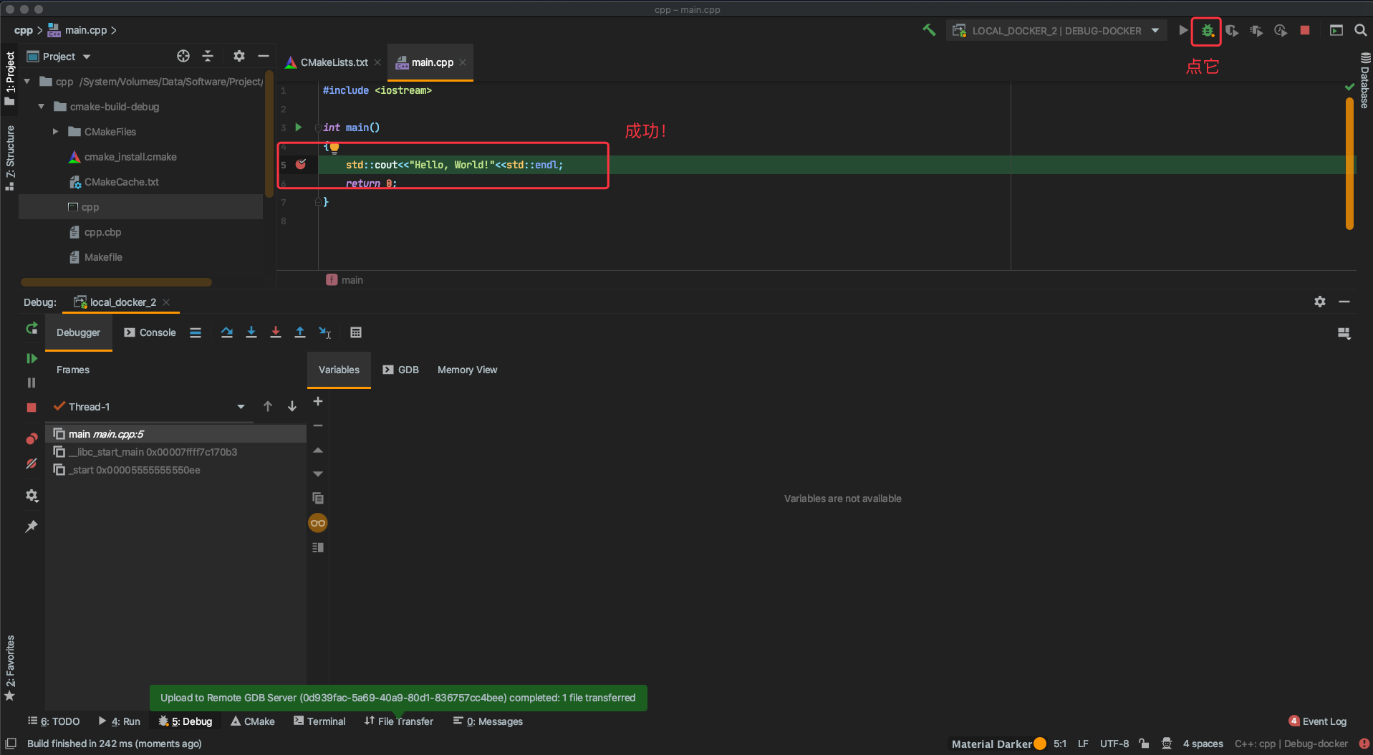Toggle breakpoint on line 5
Viewport: 1373px width, 755px height.
click(x=301, y=165)
